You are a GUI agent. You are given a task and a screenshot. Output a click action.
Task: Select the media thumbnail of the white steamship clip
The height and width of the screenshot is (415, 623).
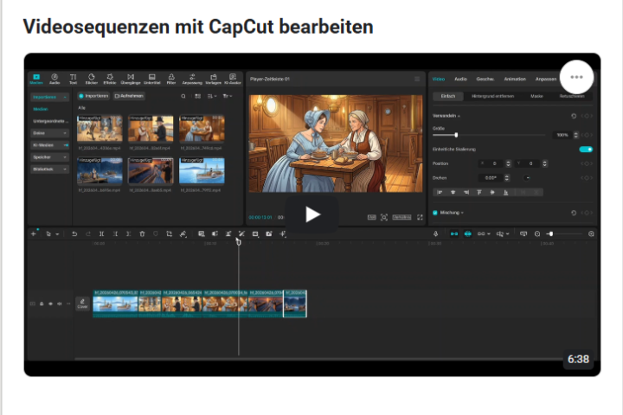(x=202, y=171)
